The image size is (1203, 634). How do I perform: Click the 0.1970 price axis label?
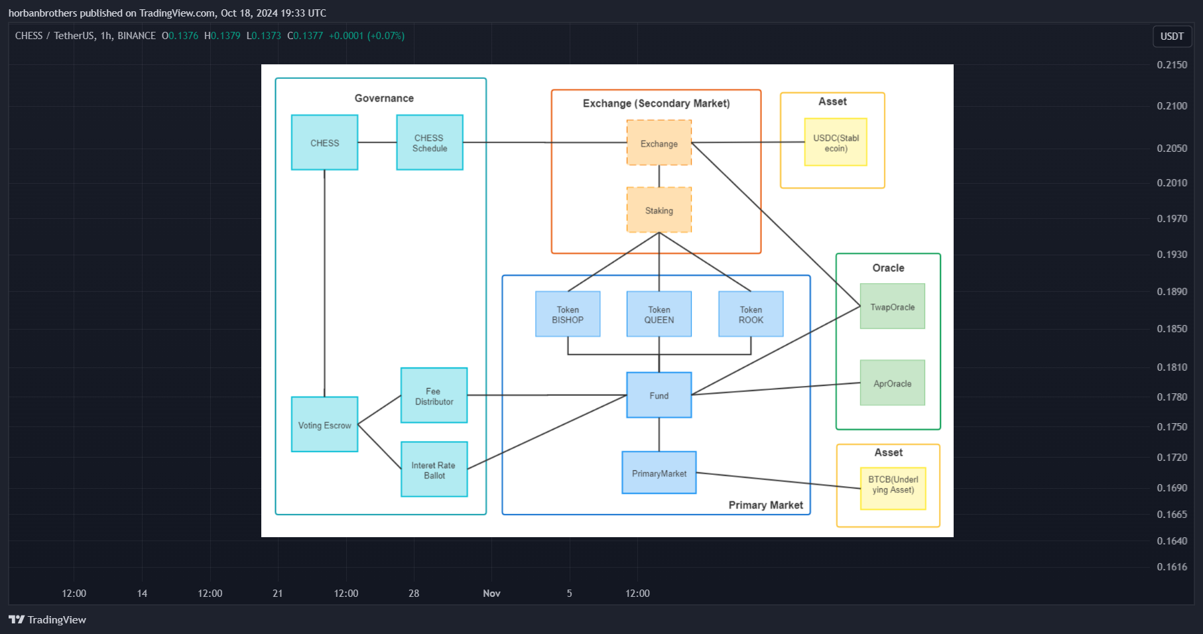[1172, 219]
